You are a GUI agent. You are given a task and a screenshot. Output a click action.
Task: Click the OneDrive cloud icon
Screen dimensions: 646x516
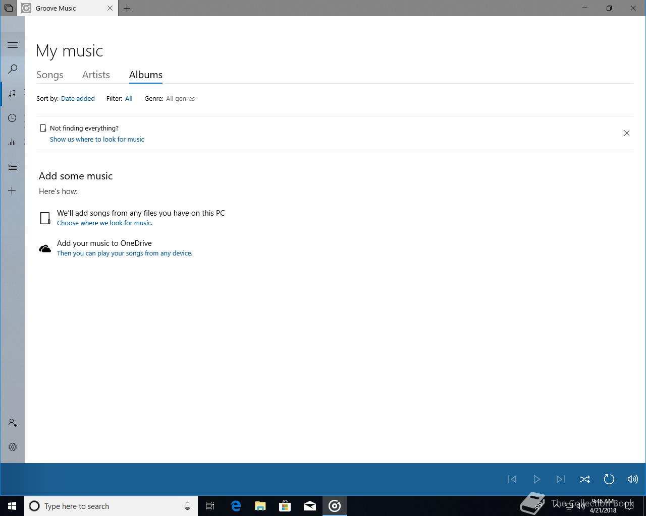45,248
